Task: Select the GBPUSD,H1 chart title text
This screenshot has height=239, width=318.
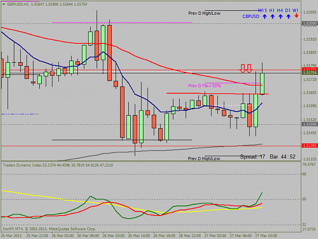Action: pyautogui.click(x=18, y=4)
